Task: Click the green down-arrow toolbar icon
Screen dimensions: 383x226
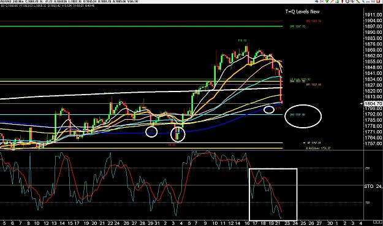Action: 327,1
